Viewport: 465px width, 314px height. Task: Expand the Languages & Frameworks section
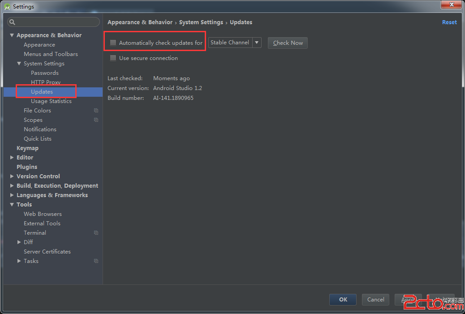(12, 195)
